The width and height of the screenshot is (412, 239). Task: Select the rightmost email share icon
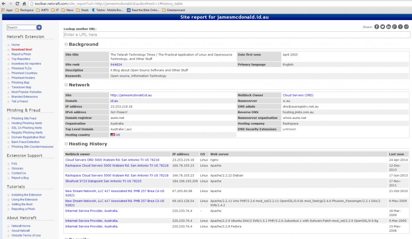[406, 27]
